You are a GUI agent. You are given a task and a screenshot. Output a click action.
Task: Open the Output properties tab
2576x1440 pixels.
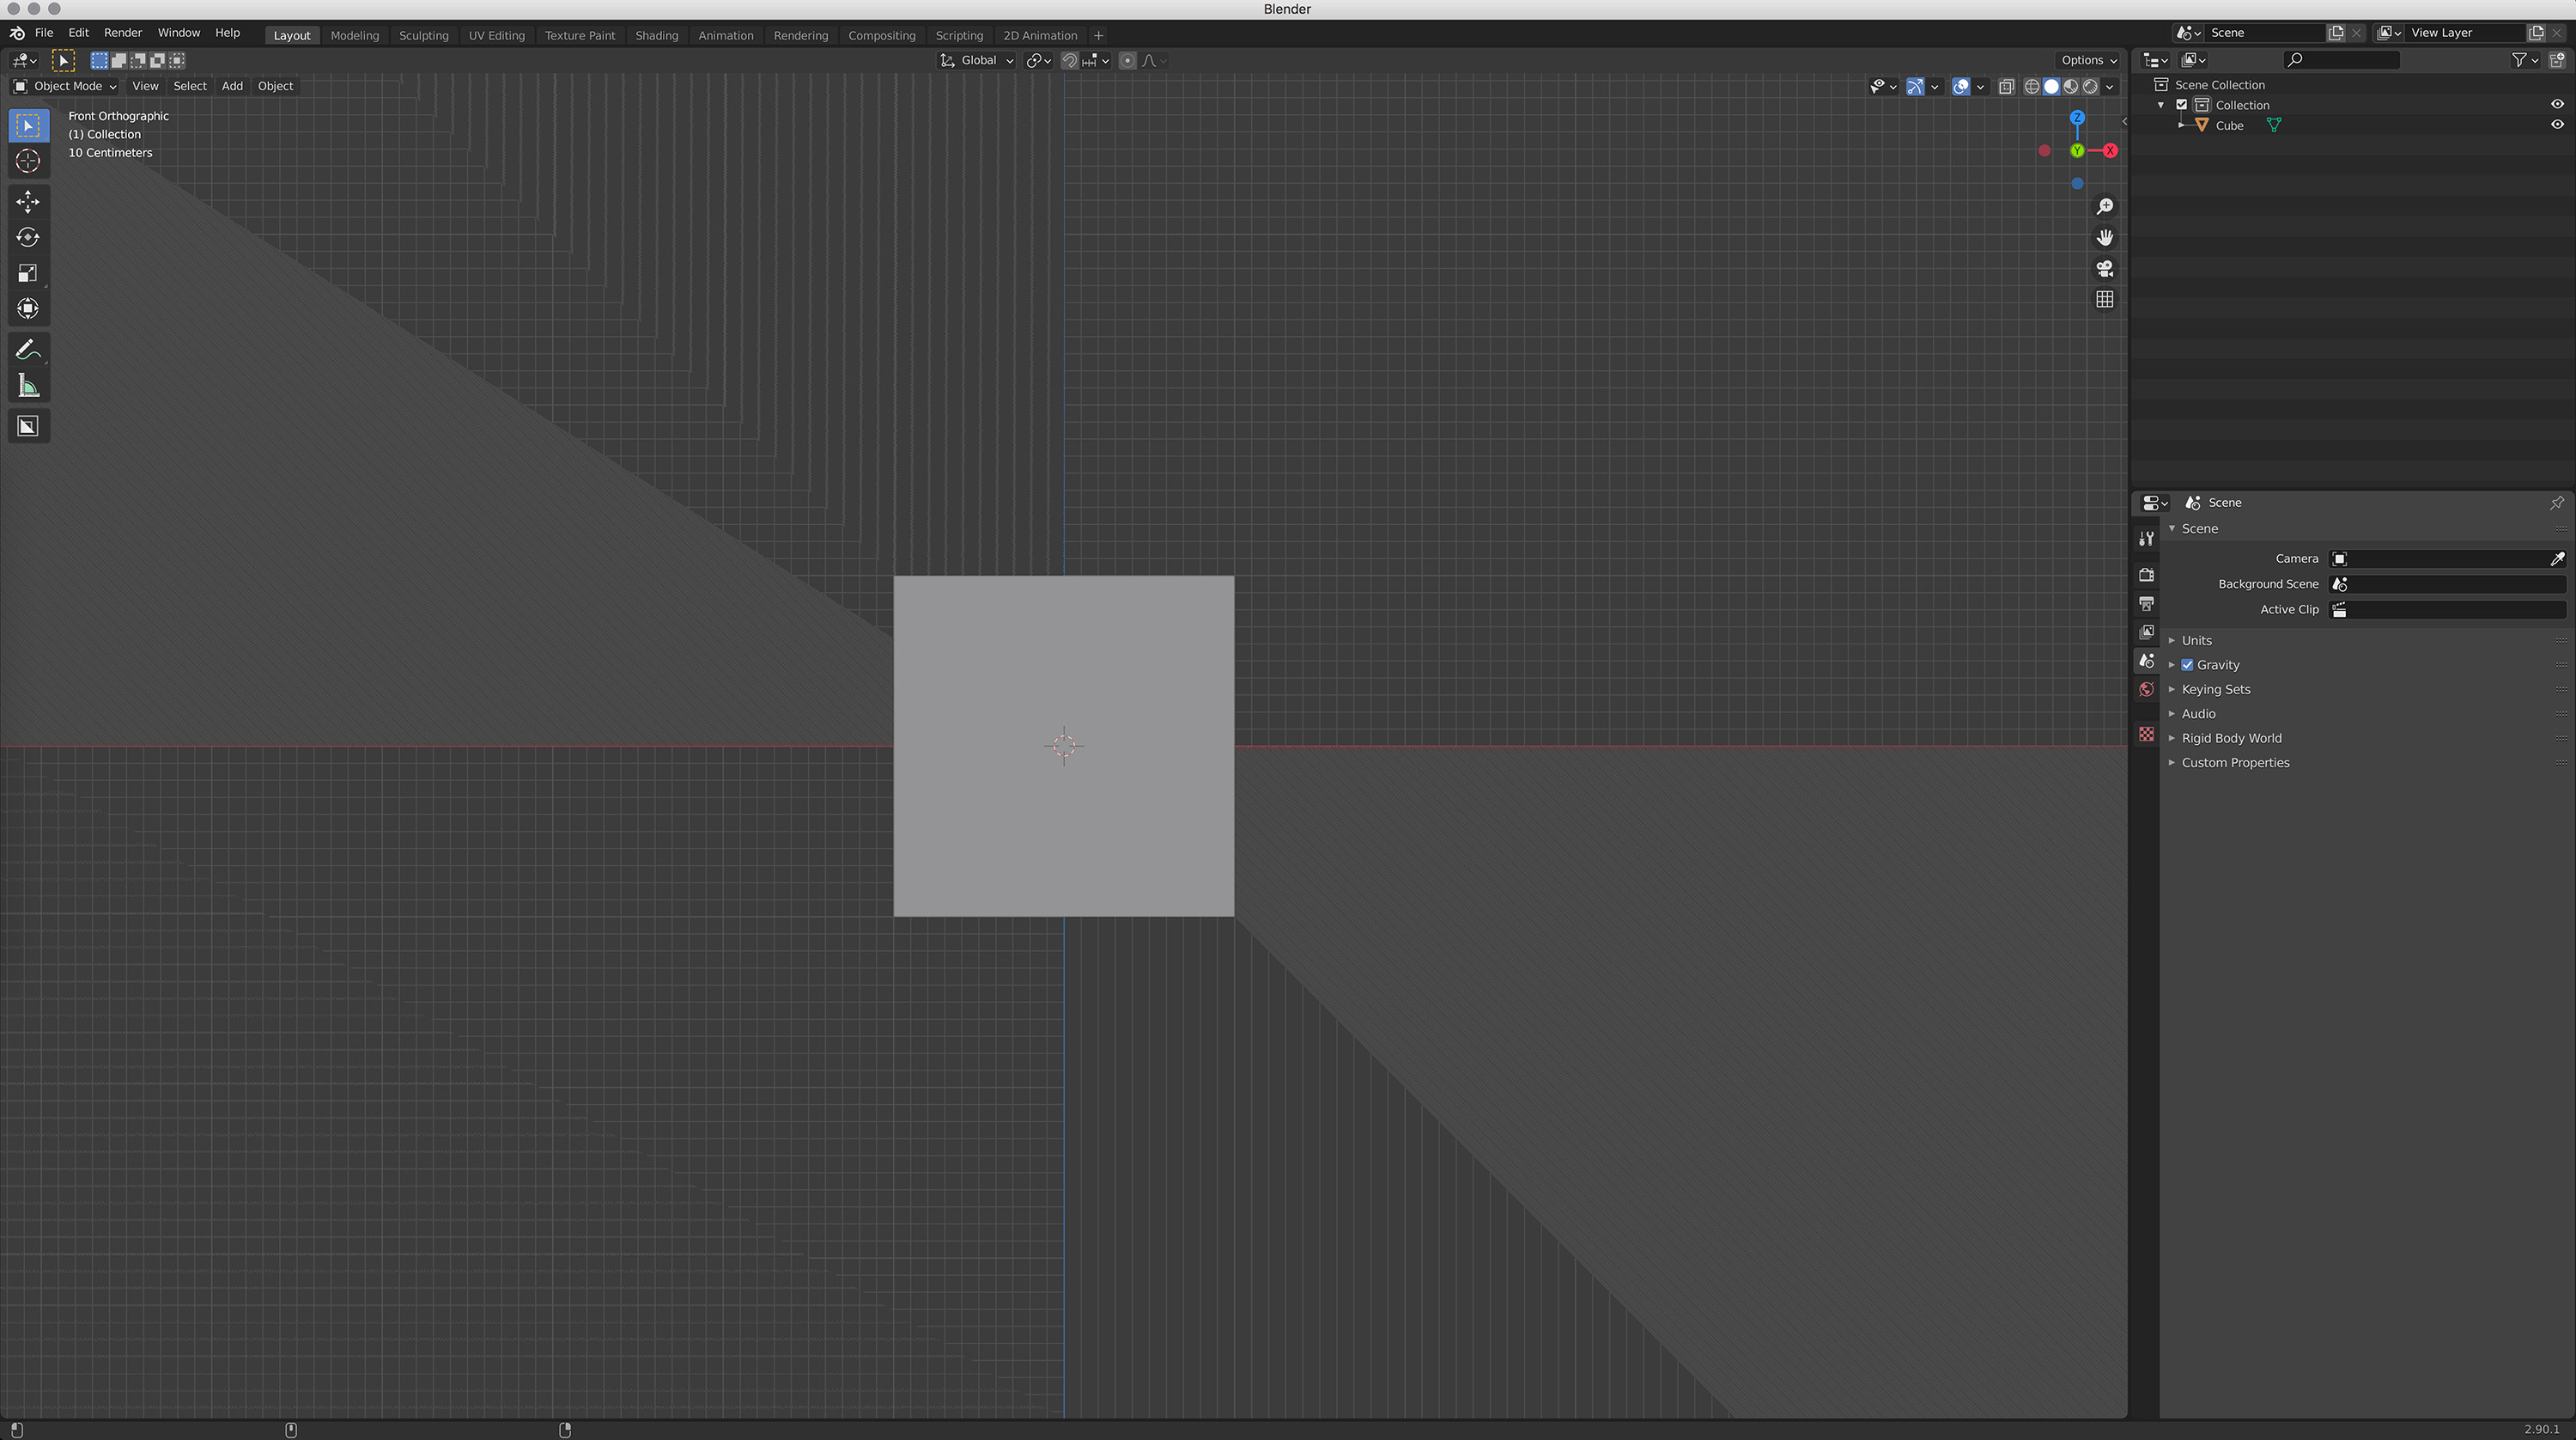tap(2145, 603)
